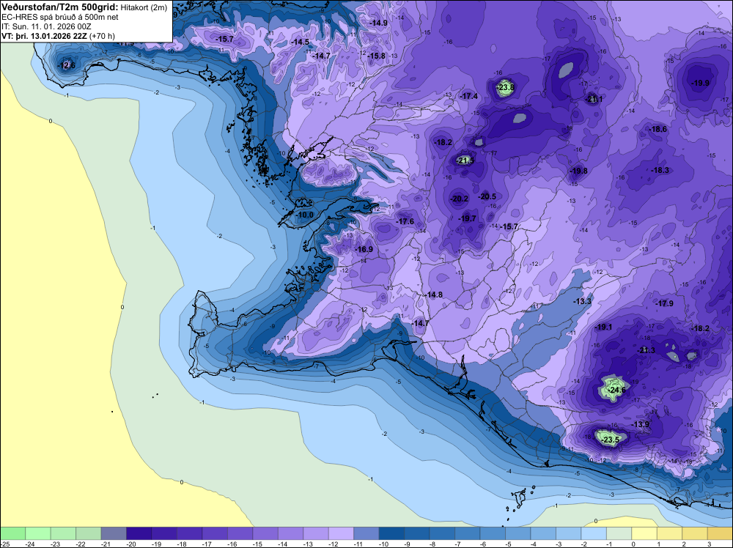Viewport: 733px width, 548px height.
Task: Click the -10.0 temperature label
Action: 305,215
